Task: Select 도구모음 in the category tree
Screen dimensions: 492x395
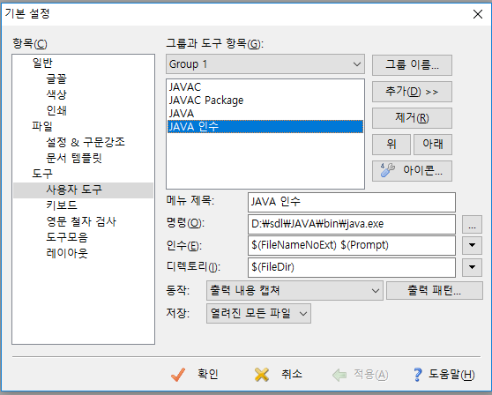Action: (x=67, y=237)
